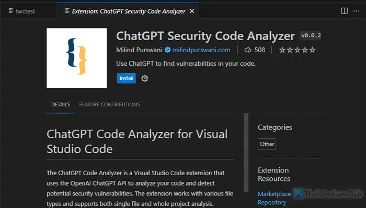Screen dimensions: 366x208
Task: Select the Other category tag
Action: (267, 144)
